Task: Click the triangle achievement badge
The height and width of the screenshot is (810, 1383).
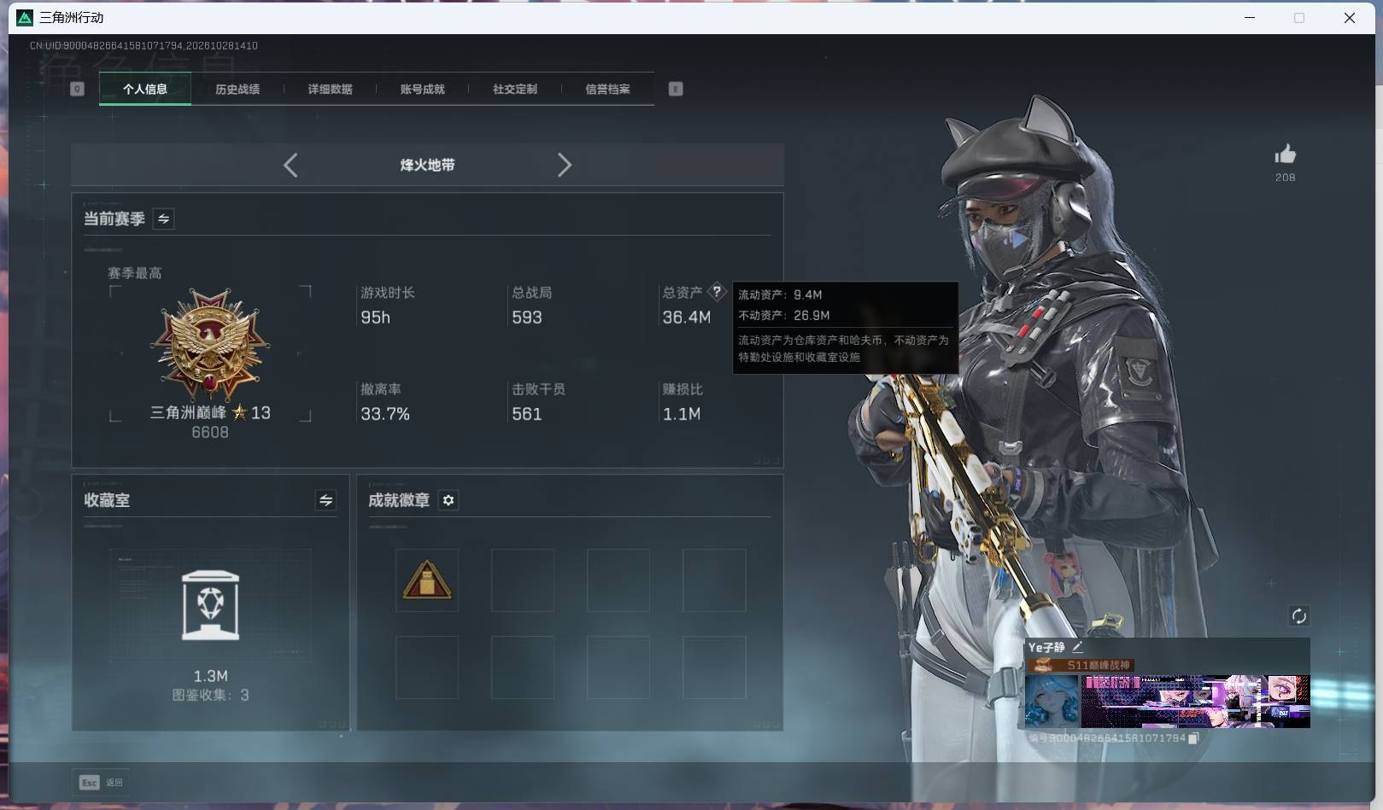Action: click(x=427, y=580)
